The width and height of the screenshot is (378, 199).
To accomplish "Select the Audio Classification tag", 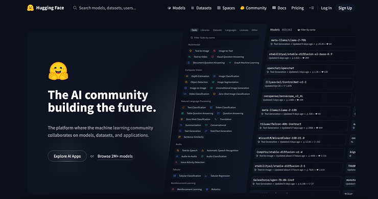I will pos(214,156).
